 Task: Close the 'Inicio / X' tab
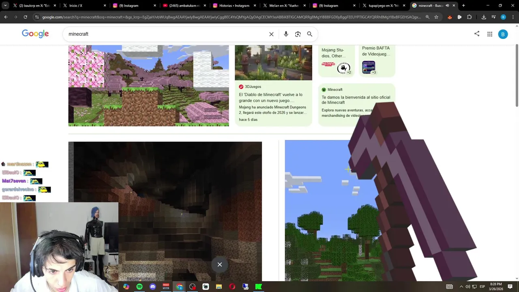[x=105, y=6]
